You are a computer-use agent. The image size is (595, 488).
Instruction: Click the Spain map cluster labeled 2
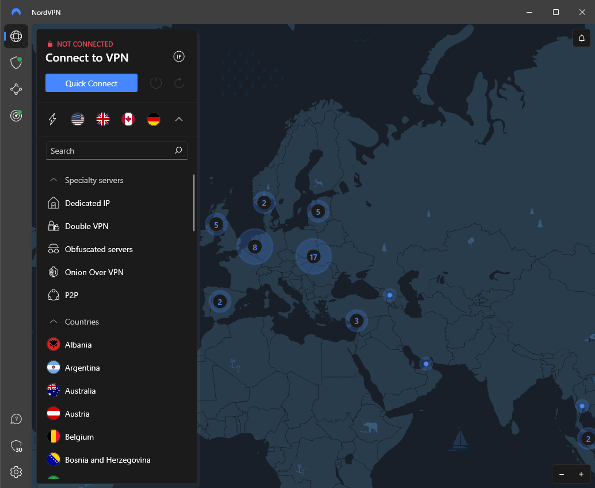220,302
